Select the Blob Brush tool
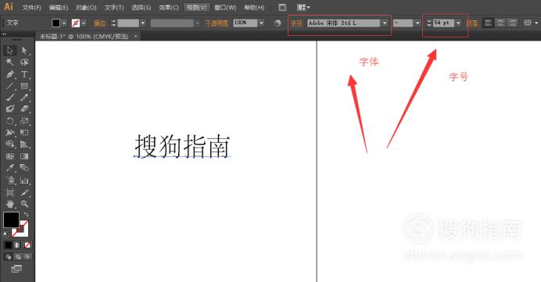Image resolution: width=541 pixels, height=282 pixels. point(9,109)
